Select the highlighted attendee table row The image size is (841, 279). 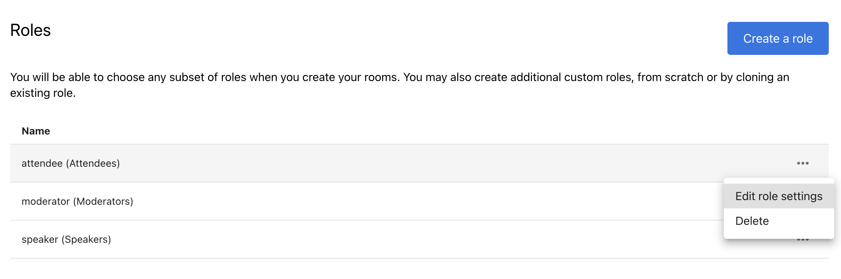pyautogui.click(x=395, y=163)
